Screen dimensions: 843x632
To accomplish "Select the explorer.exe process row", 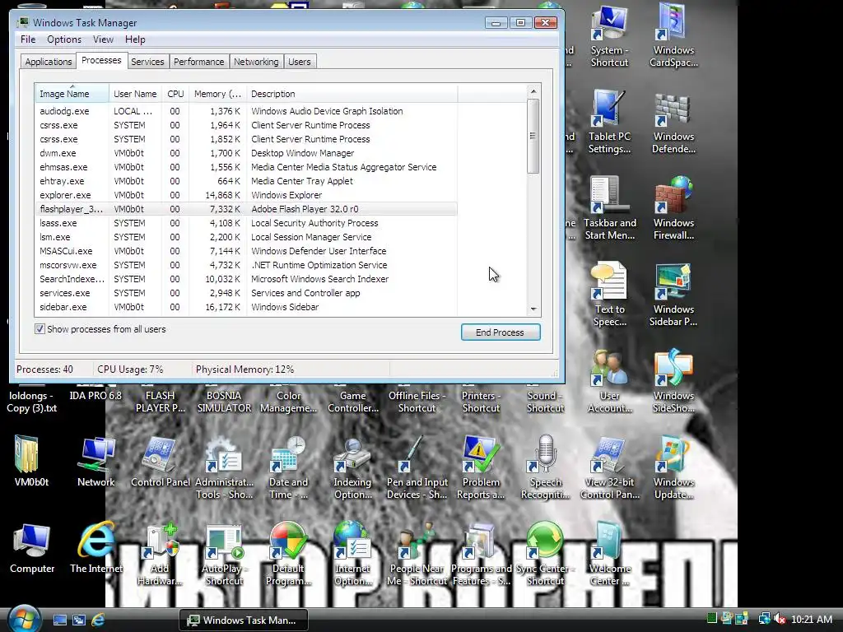I will [247, 195].
